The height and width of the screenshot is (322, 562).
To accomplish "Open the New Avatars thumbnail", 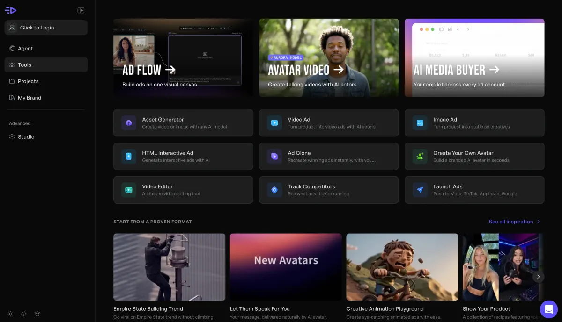I will [286, 267].
